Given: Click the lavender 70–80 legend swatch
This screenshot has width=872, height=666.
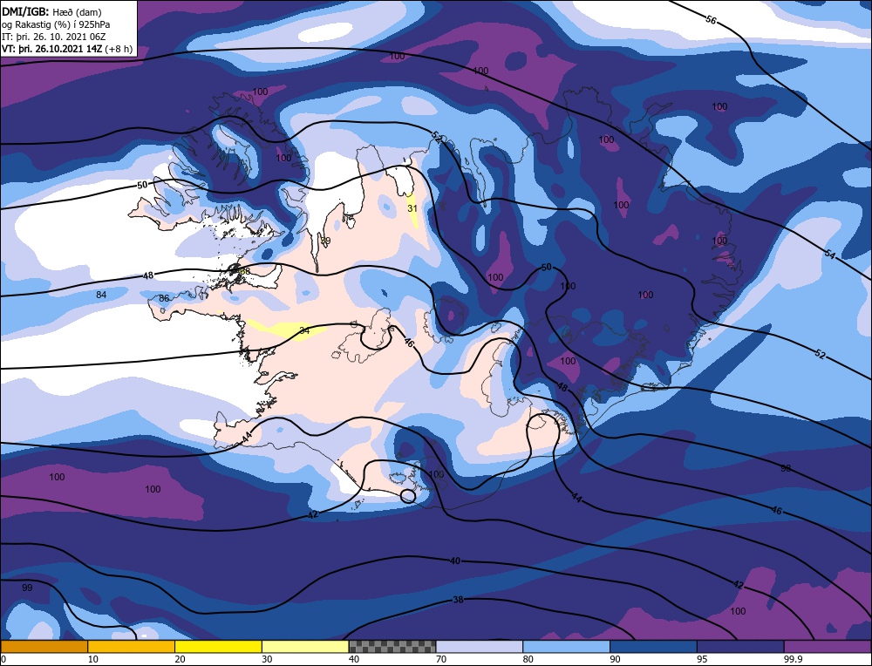Looking at the screenshot, I should click(x=480, y=646).
